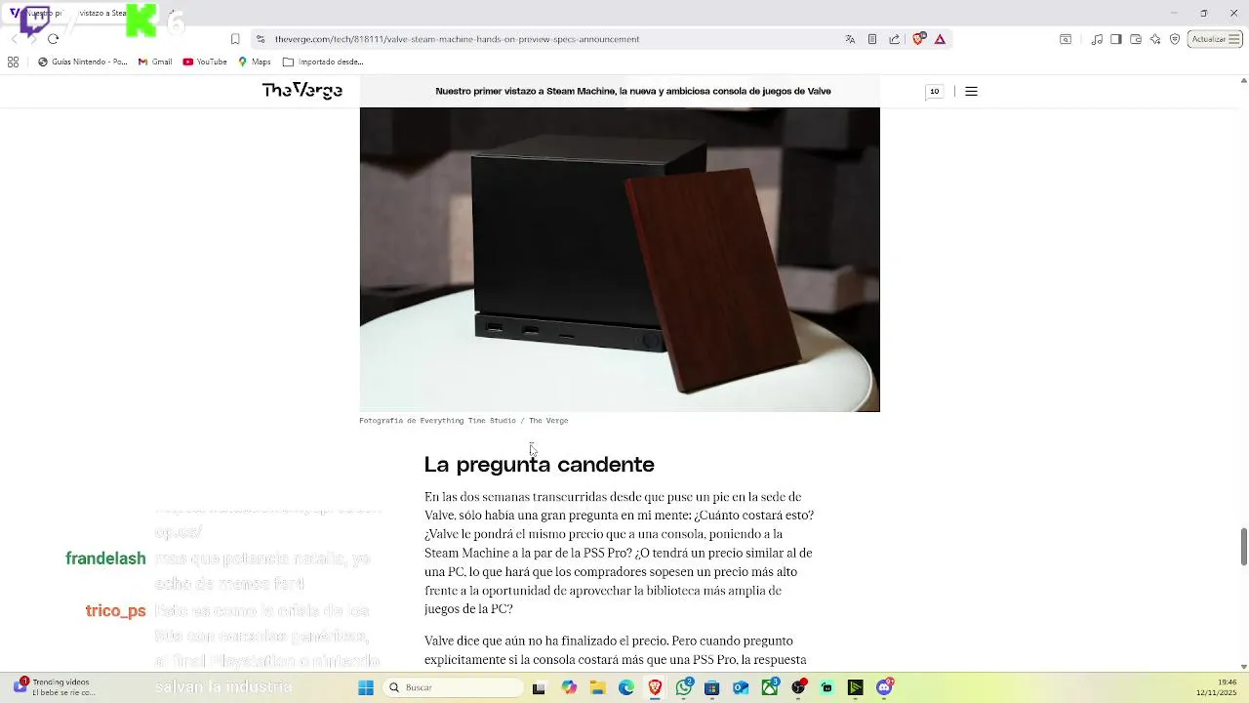
Task: Click the trico_ps chat username
Action: tap(115, 611)
